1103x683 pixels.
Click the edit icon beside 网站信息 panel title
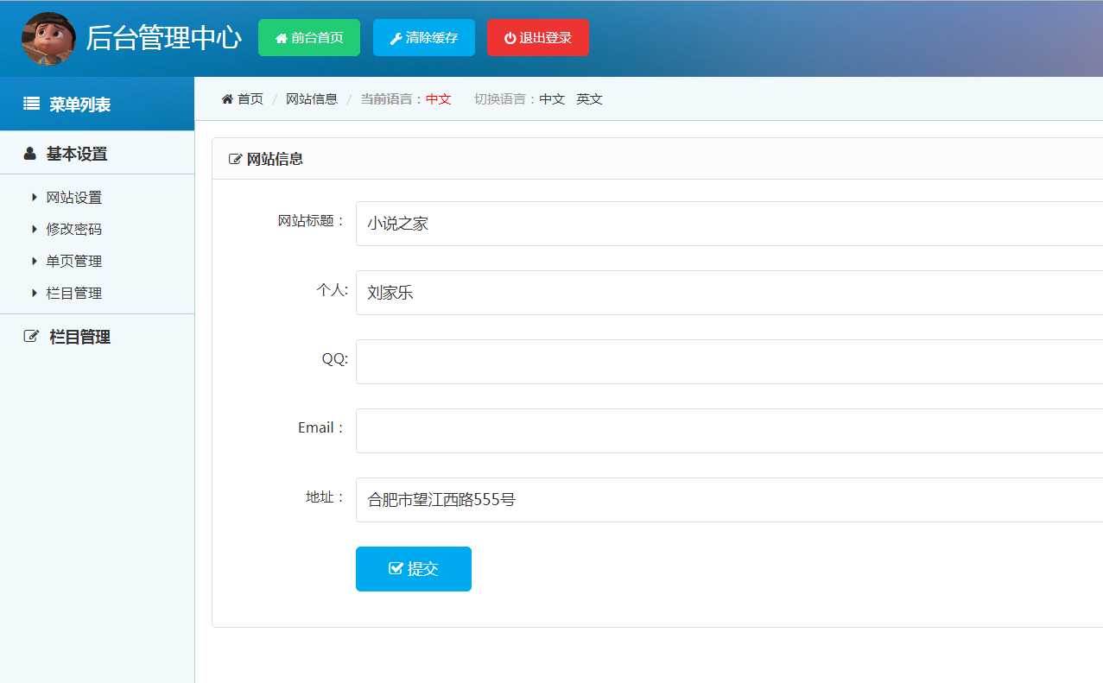[235, 159]
